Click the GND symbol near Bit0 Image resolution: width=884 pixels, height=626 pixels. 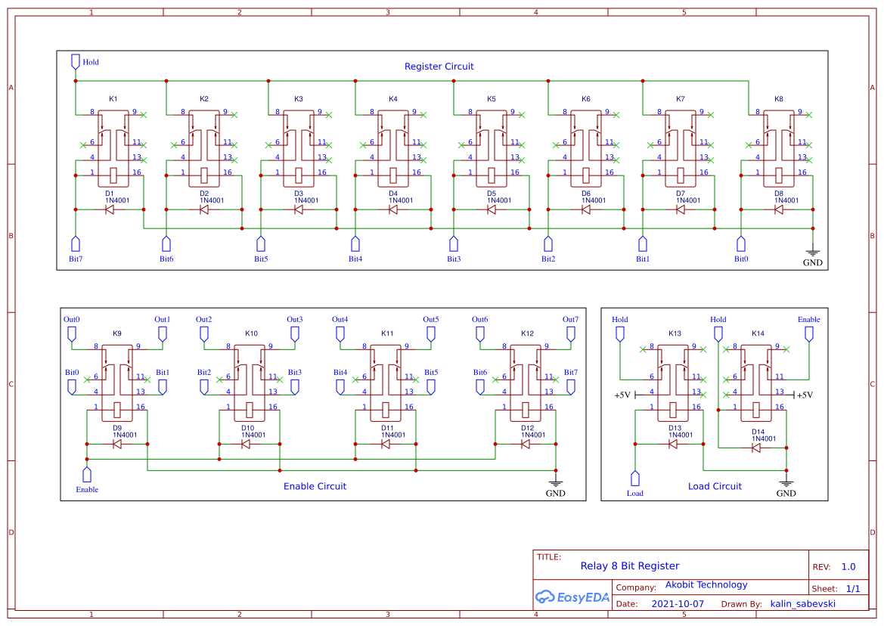point(813,252)
